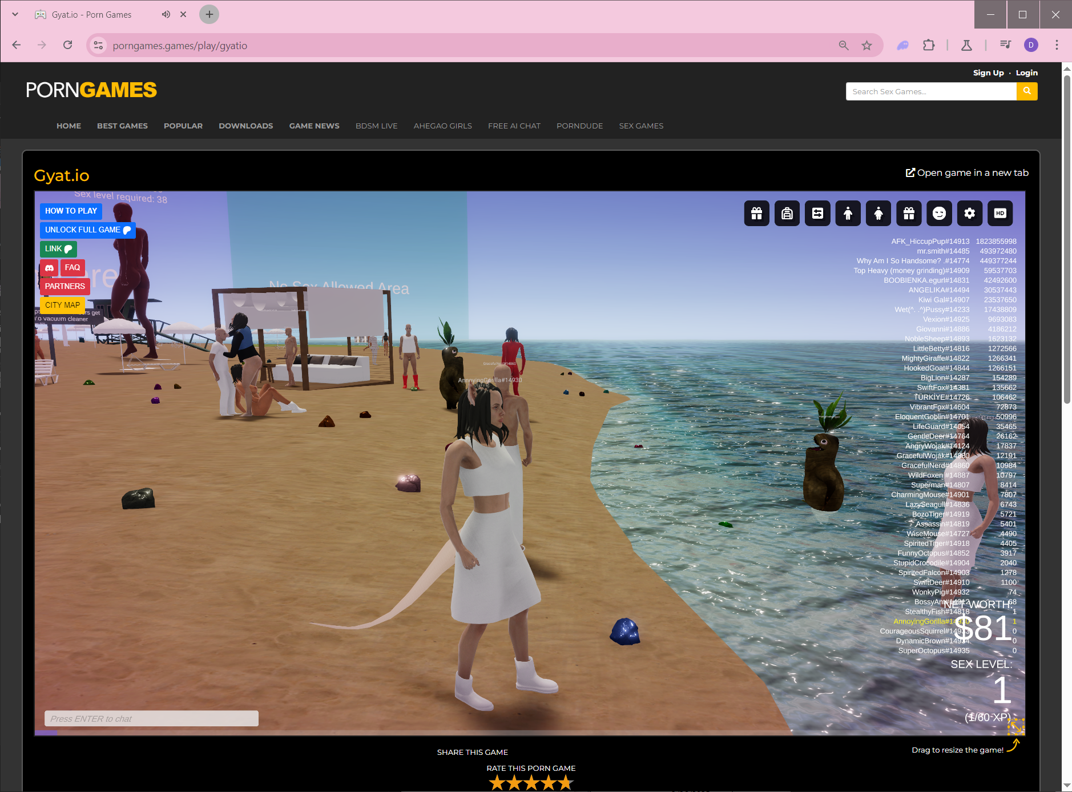Open the profile avatar D

[x=1031, y=45]
